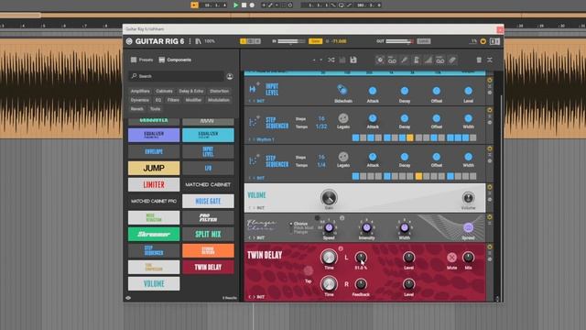
Task: Toggle power for the Input Level module
Action: (x=490, y=80)
